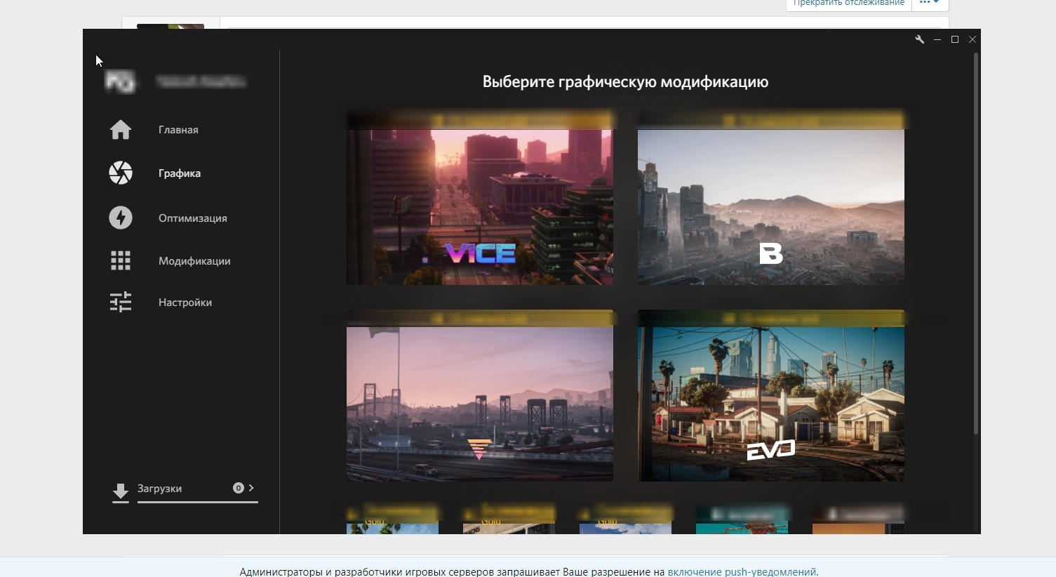The width and height of the screenshot is (1056, 577).
Task: Close the launcher window
Action: tap(972, 39)
